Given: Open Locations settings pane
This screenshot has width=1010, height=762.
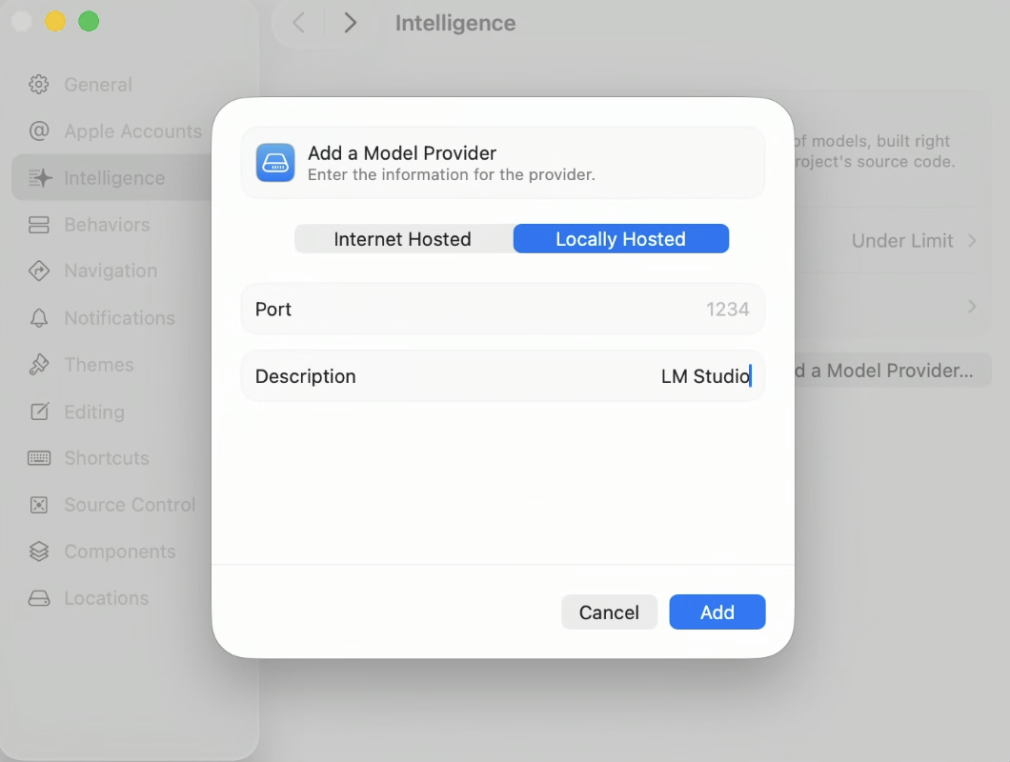Looking at the screenshot, I should click(x=107, y=598).
